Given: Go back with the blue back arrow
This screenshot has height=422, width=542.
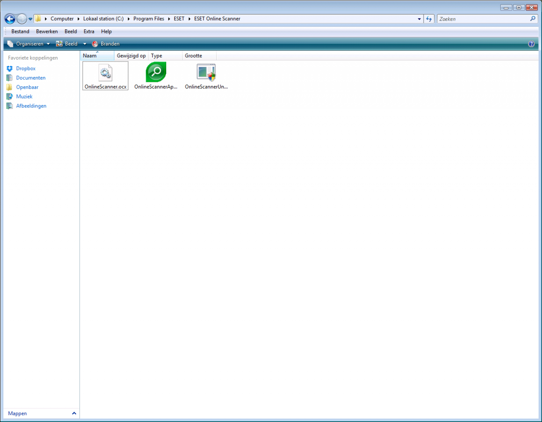Looking at the screenshot, I should [x=10, y=19].
